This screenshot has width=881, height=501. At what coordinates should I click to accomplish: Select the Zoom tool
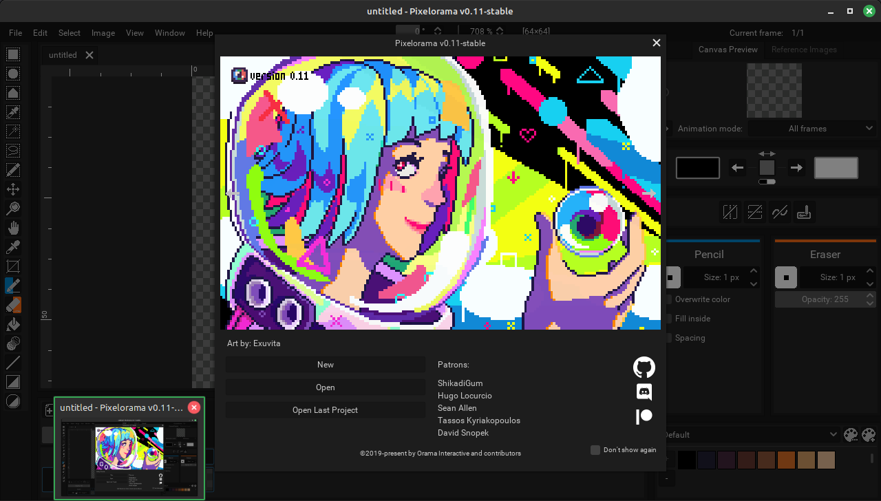(x=13, y=209)
